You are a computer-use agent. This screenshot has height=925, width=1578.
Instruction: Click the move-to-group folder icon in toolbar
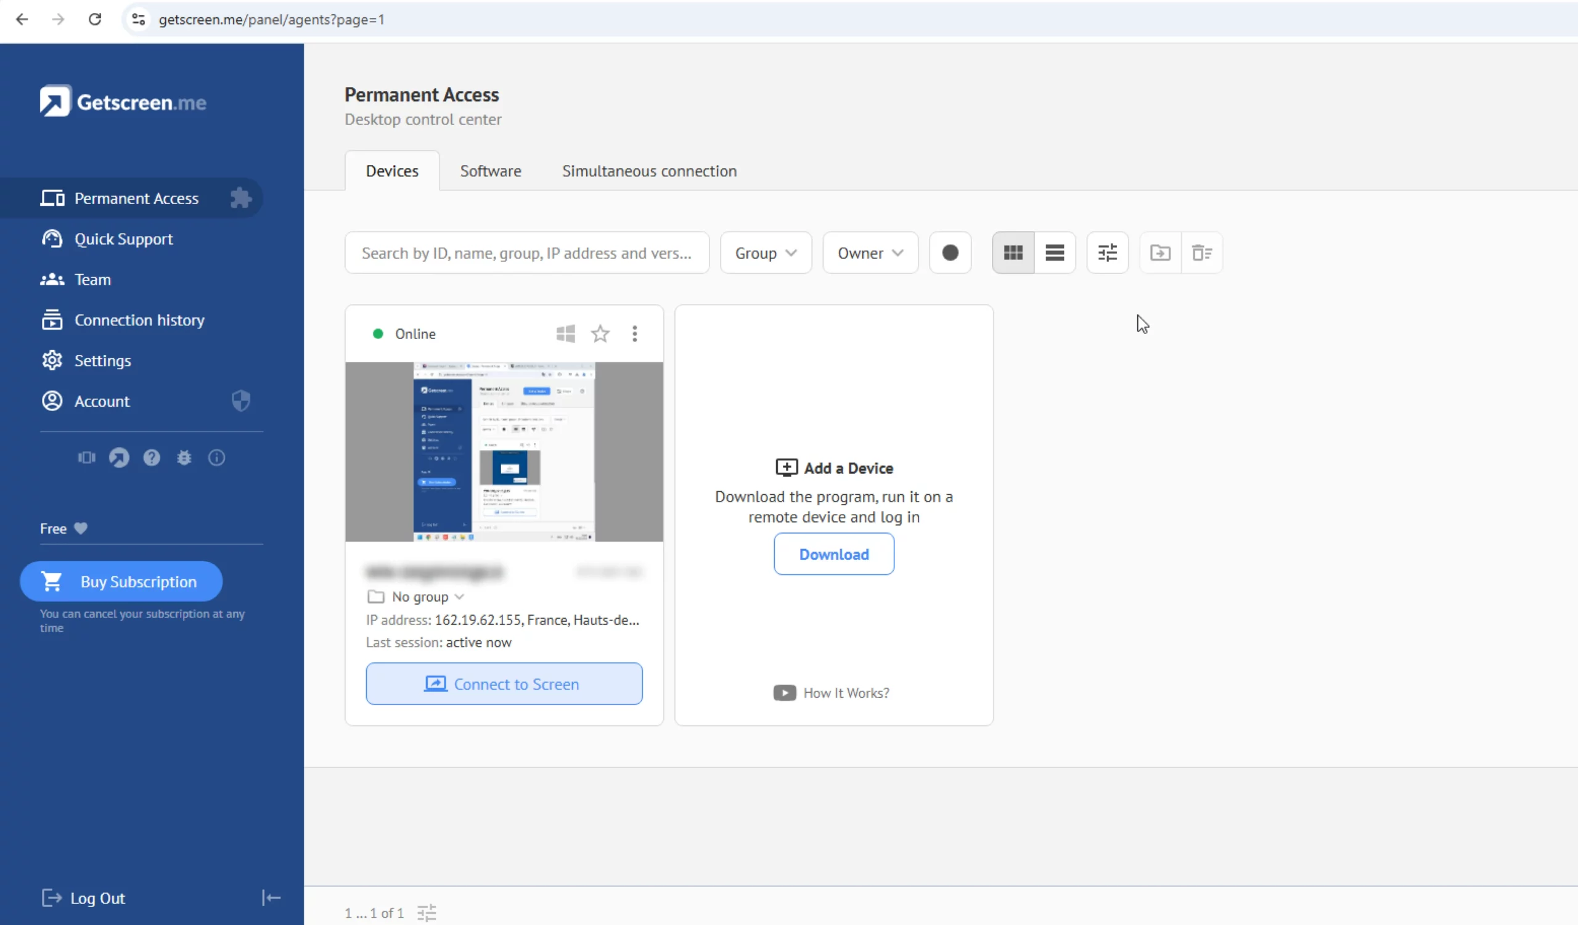(1160, 253)
